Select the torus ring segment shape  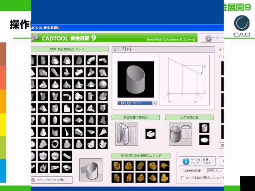pyautogui.click(x=67, y=96)
